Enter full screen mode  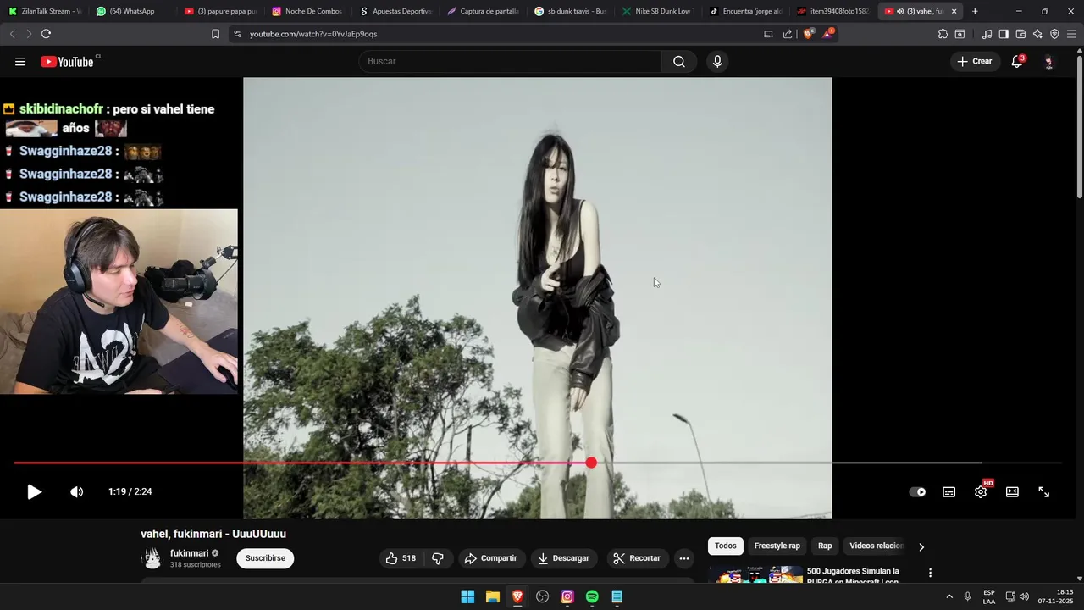(1044, 491)
